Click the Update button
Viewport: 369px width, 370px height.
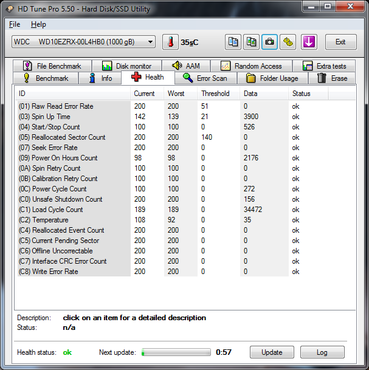click(272, 352)
